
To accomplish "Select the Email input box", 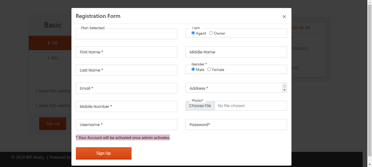I will 127,88.
